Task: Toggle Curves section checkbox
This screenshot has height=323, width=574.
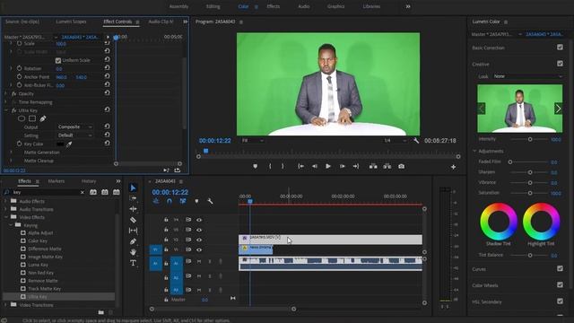Action: [x=560, y=268]
